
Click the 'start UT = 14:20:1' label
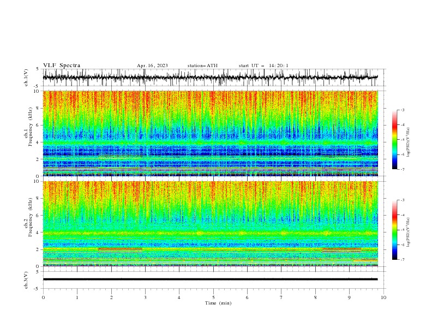263,65
